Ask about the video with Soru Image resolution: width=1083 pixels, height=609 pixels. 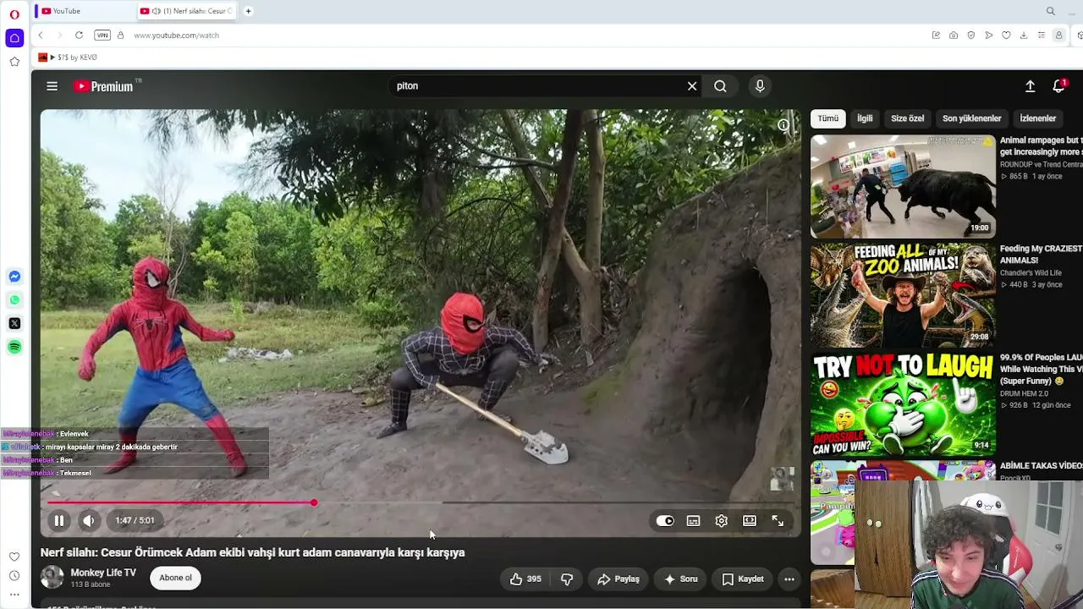click(680, 579)
